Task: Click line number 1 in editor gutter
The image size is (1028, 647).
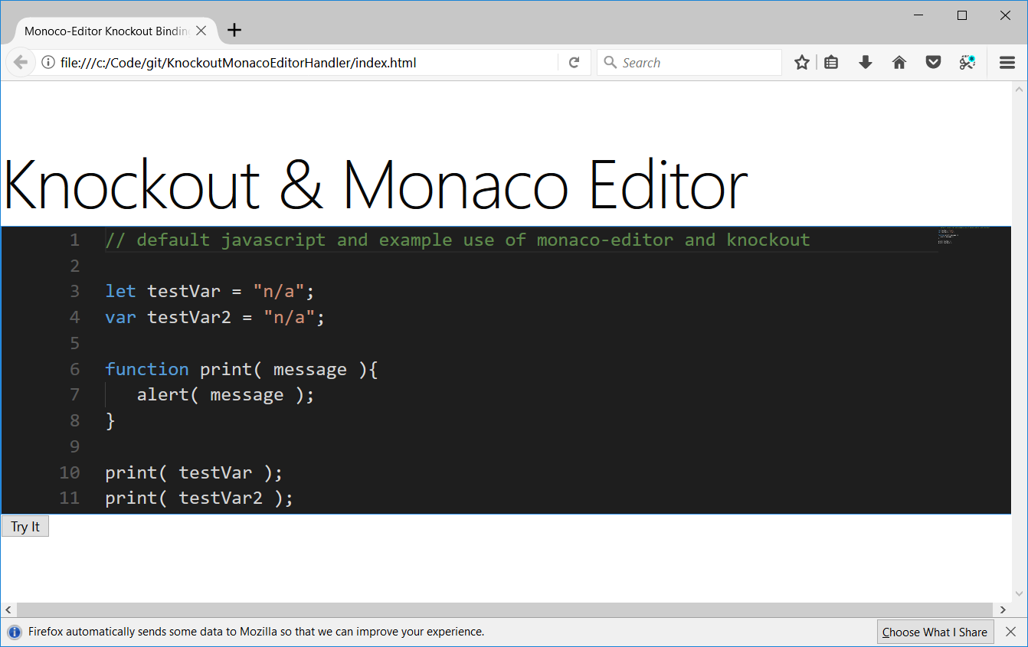Action: pos(74,240)
